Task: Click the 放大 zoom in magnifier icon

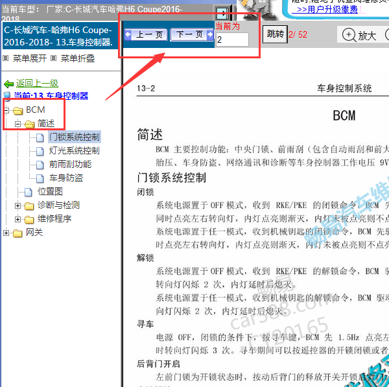Action: click(349, 35)
